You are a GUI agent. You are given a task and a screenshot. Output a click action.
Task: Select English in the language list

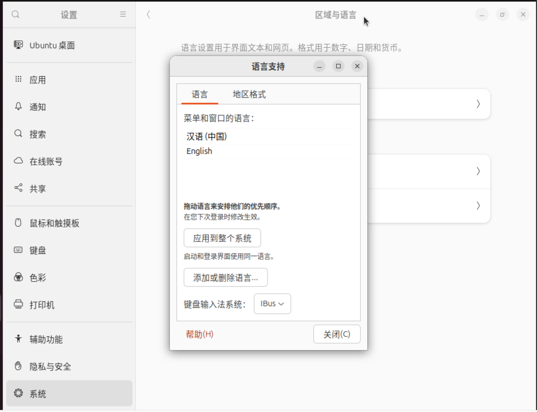tap(199, 151)
